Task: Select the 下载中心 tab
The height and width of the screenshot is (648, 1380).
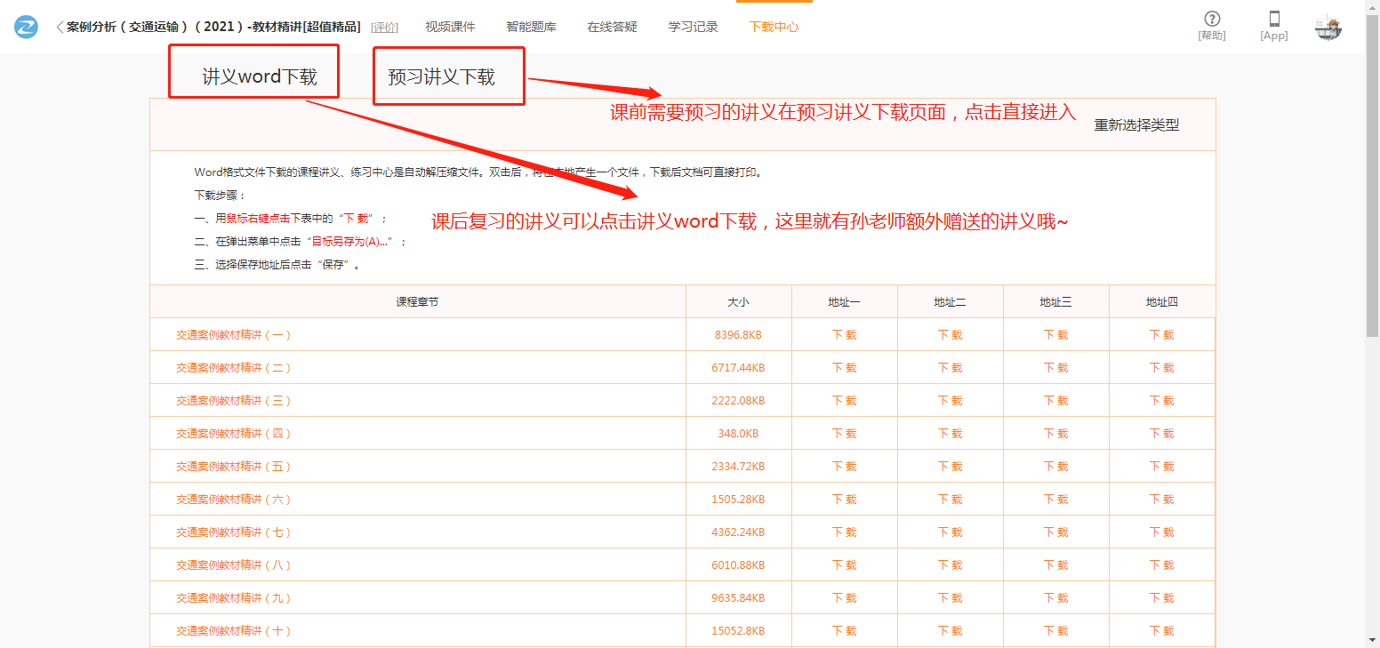Action: [x=774, y=28]
